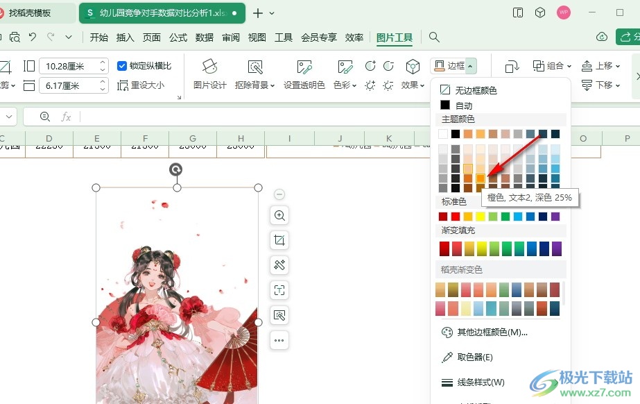Pick the purple swatch in 标准色 row
640x404 pixels.
click(x=555, y=216)
